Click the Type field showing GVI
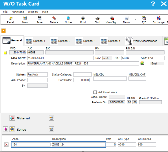 click(156, 58)
